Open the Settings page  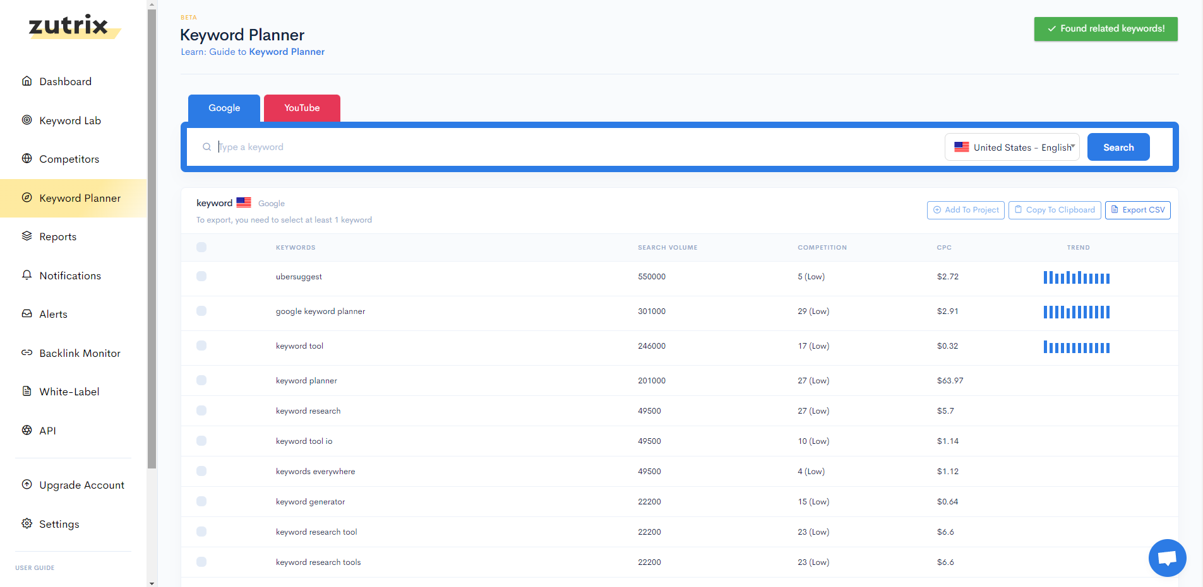(x=59, y=524)
